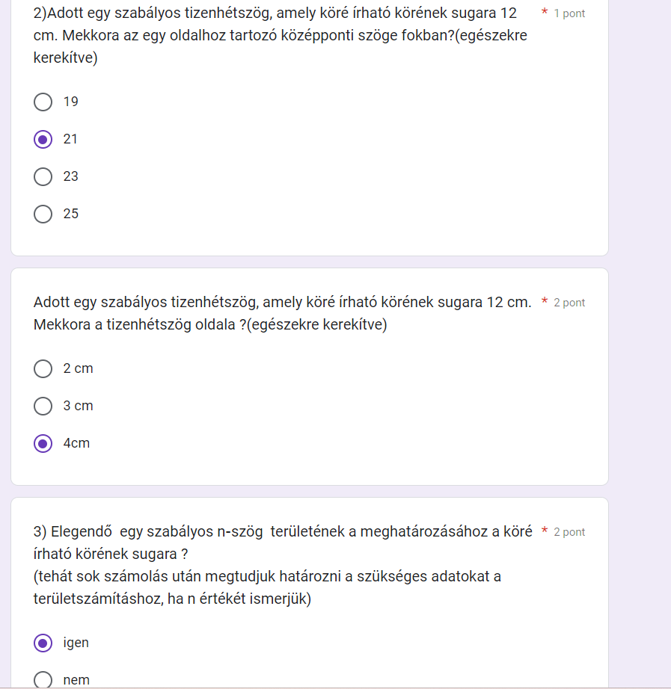Viewport: 671px width, 689px height.
Task: Click the '2 pont' label of question 3
Action: coord(569,532)
